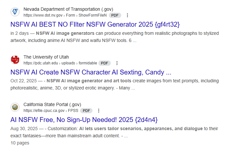Click the PDF badge on the pdc.utah.edu result
This screenshot has height=149, width=250.
click(x=104, y=63)
